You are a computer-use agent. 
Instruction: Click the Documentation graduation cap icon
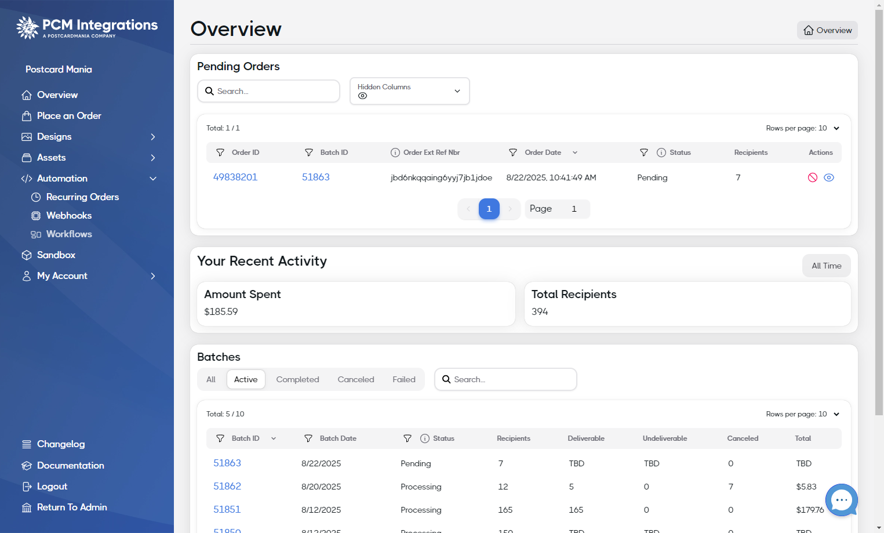(x=27, y=466)
